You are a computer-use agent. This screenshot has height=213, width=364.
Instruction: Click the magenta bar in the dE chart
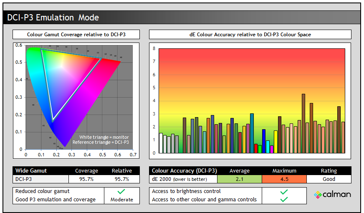click(x=272, y=149)
